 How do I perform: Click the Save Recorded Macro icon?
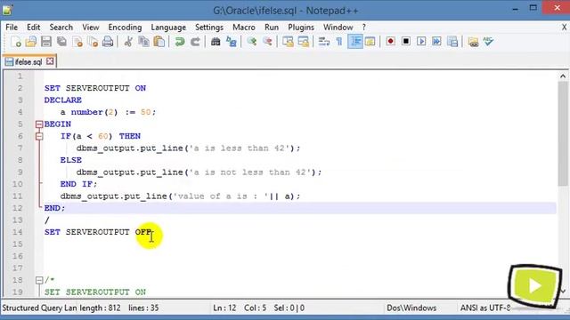[x=452, y=42]
